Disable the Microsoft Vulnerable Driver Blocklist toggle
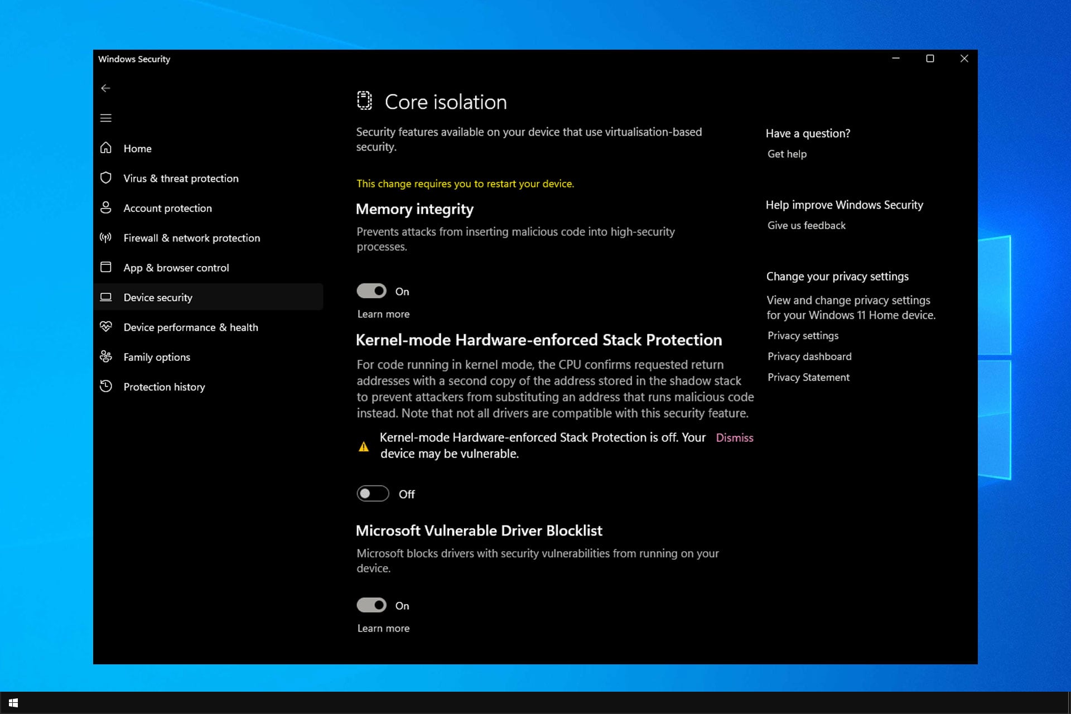1071x714 pixels. pos(372,605)
